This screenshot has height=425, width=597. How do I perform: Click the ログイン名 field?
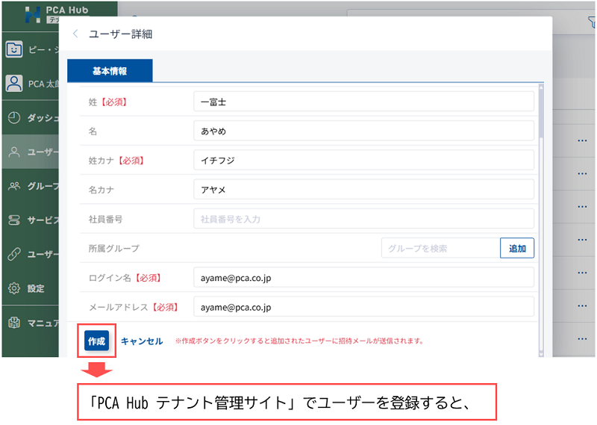click(363, 278)
